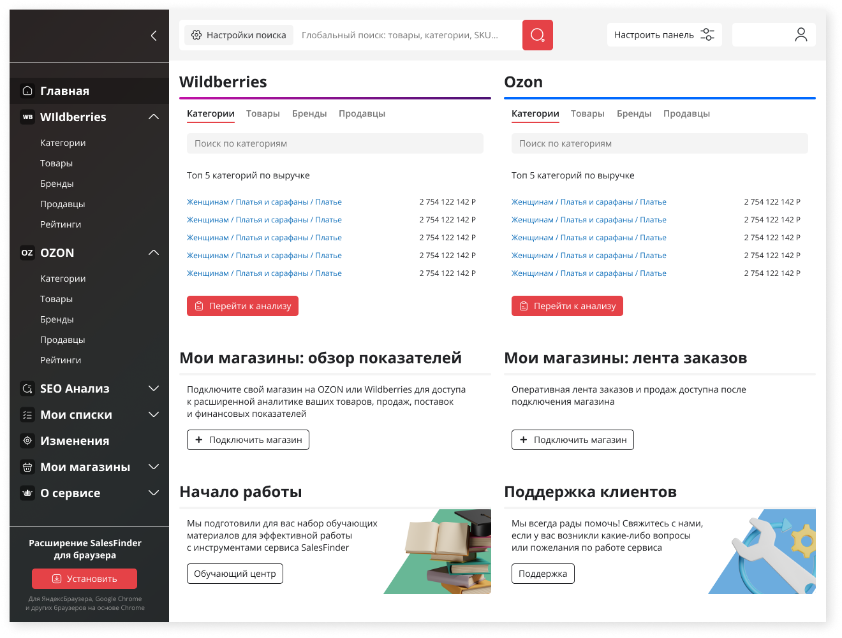842x638 pixels.
Task: Click the sliders icon in Настроить панель
Action: (x=707, y=34)
